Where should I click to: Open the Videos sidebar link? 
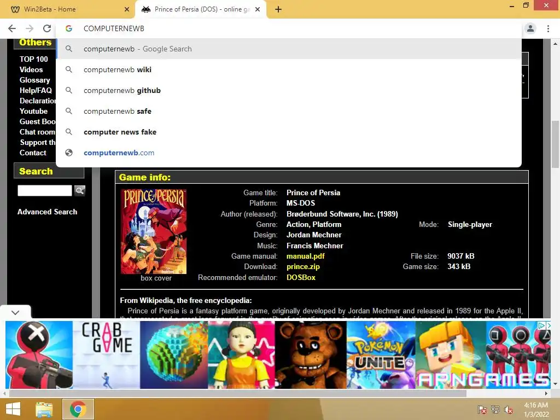(x=31, y=69)
